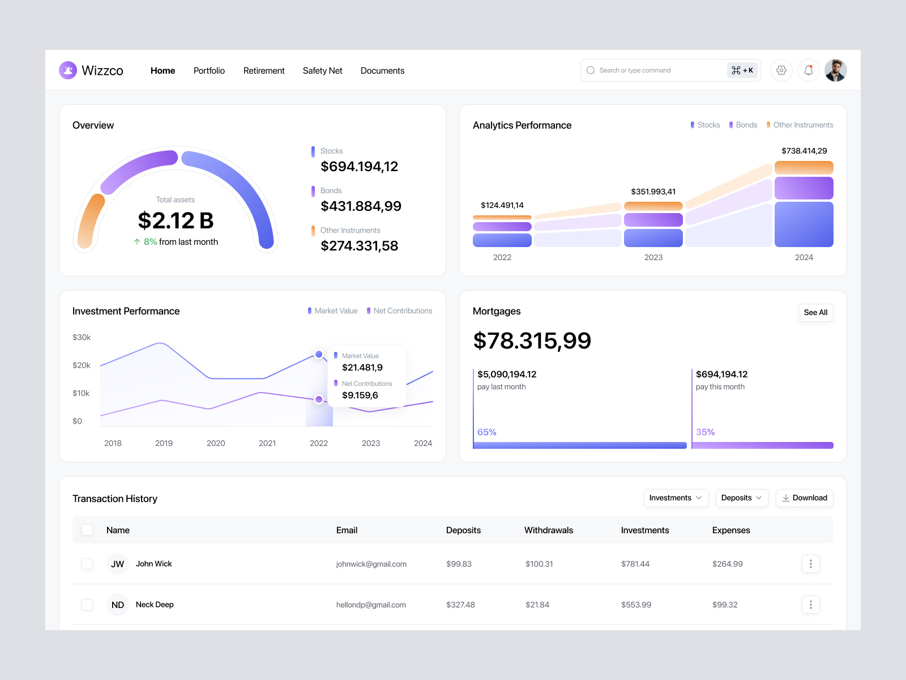906x680 pixels.
Task: Check the Neck Deep row checkbox
Action: [x=87, y=605]
